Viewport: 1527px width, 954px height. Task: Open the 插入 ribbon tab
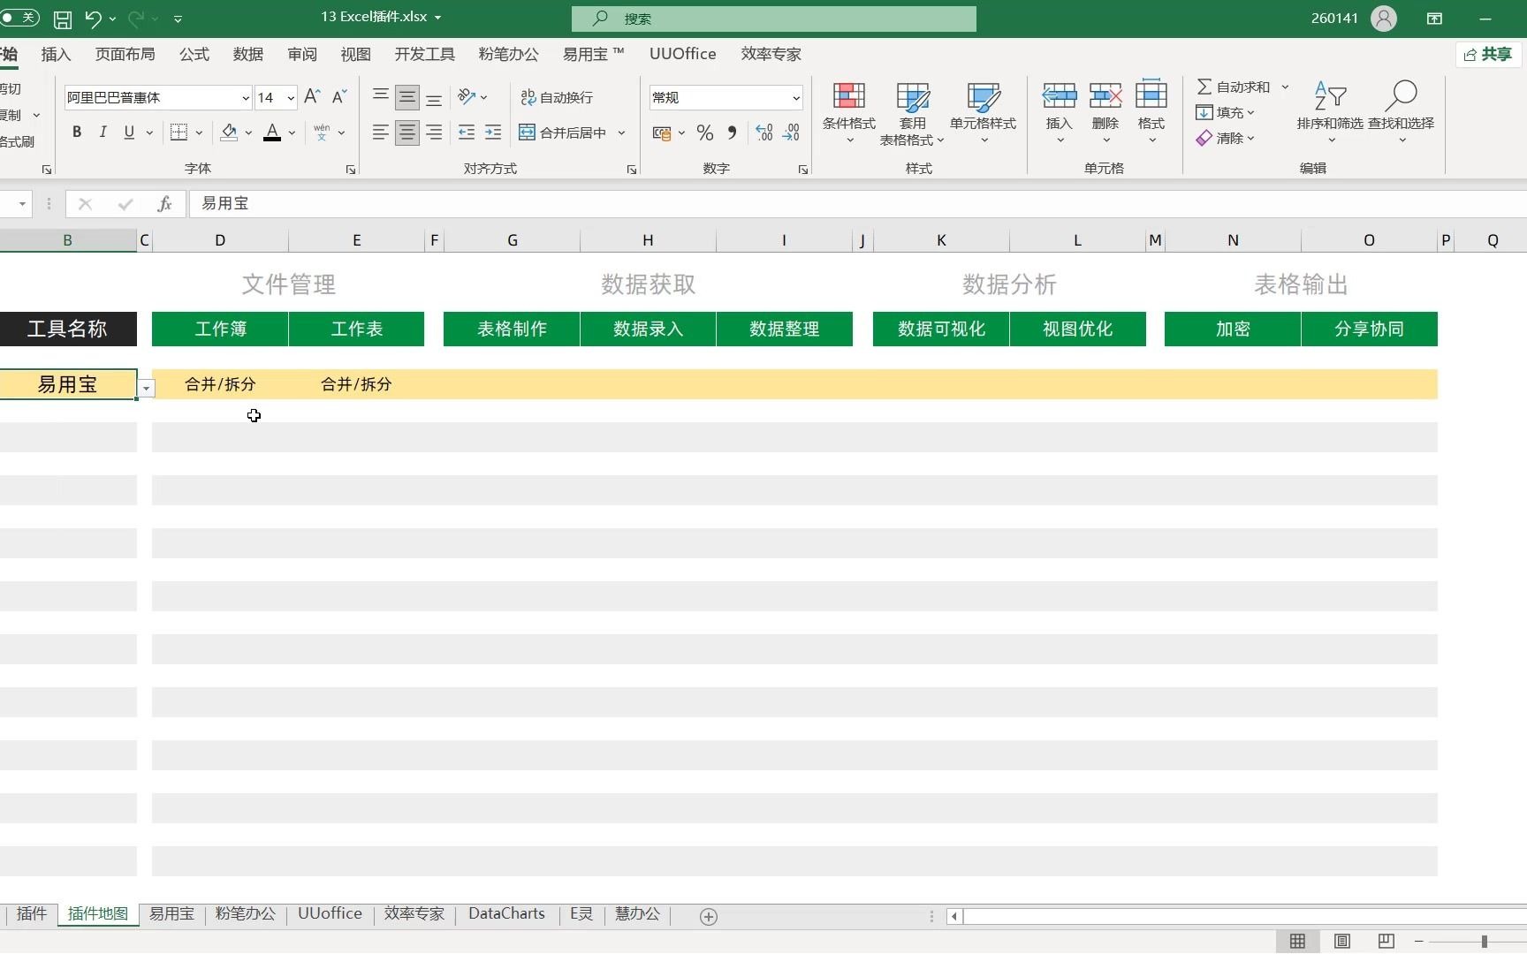click(56, 54)
